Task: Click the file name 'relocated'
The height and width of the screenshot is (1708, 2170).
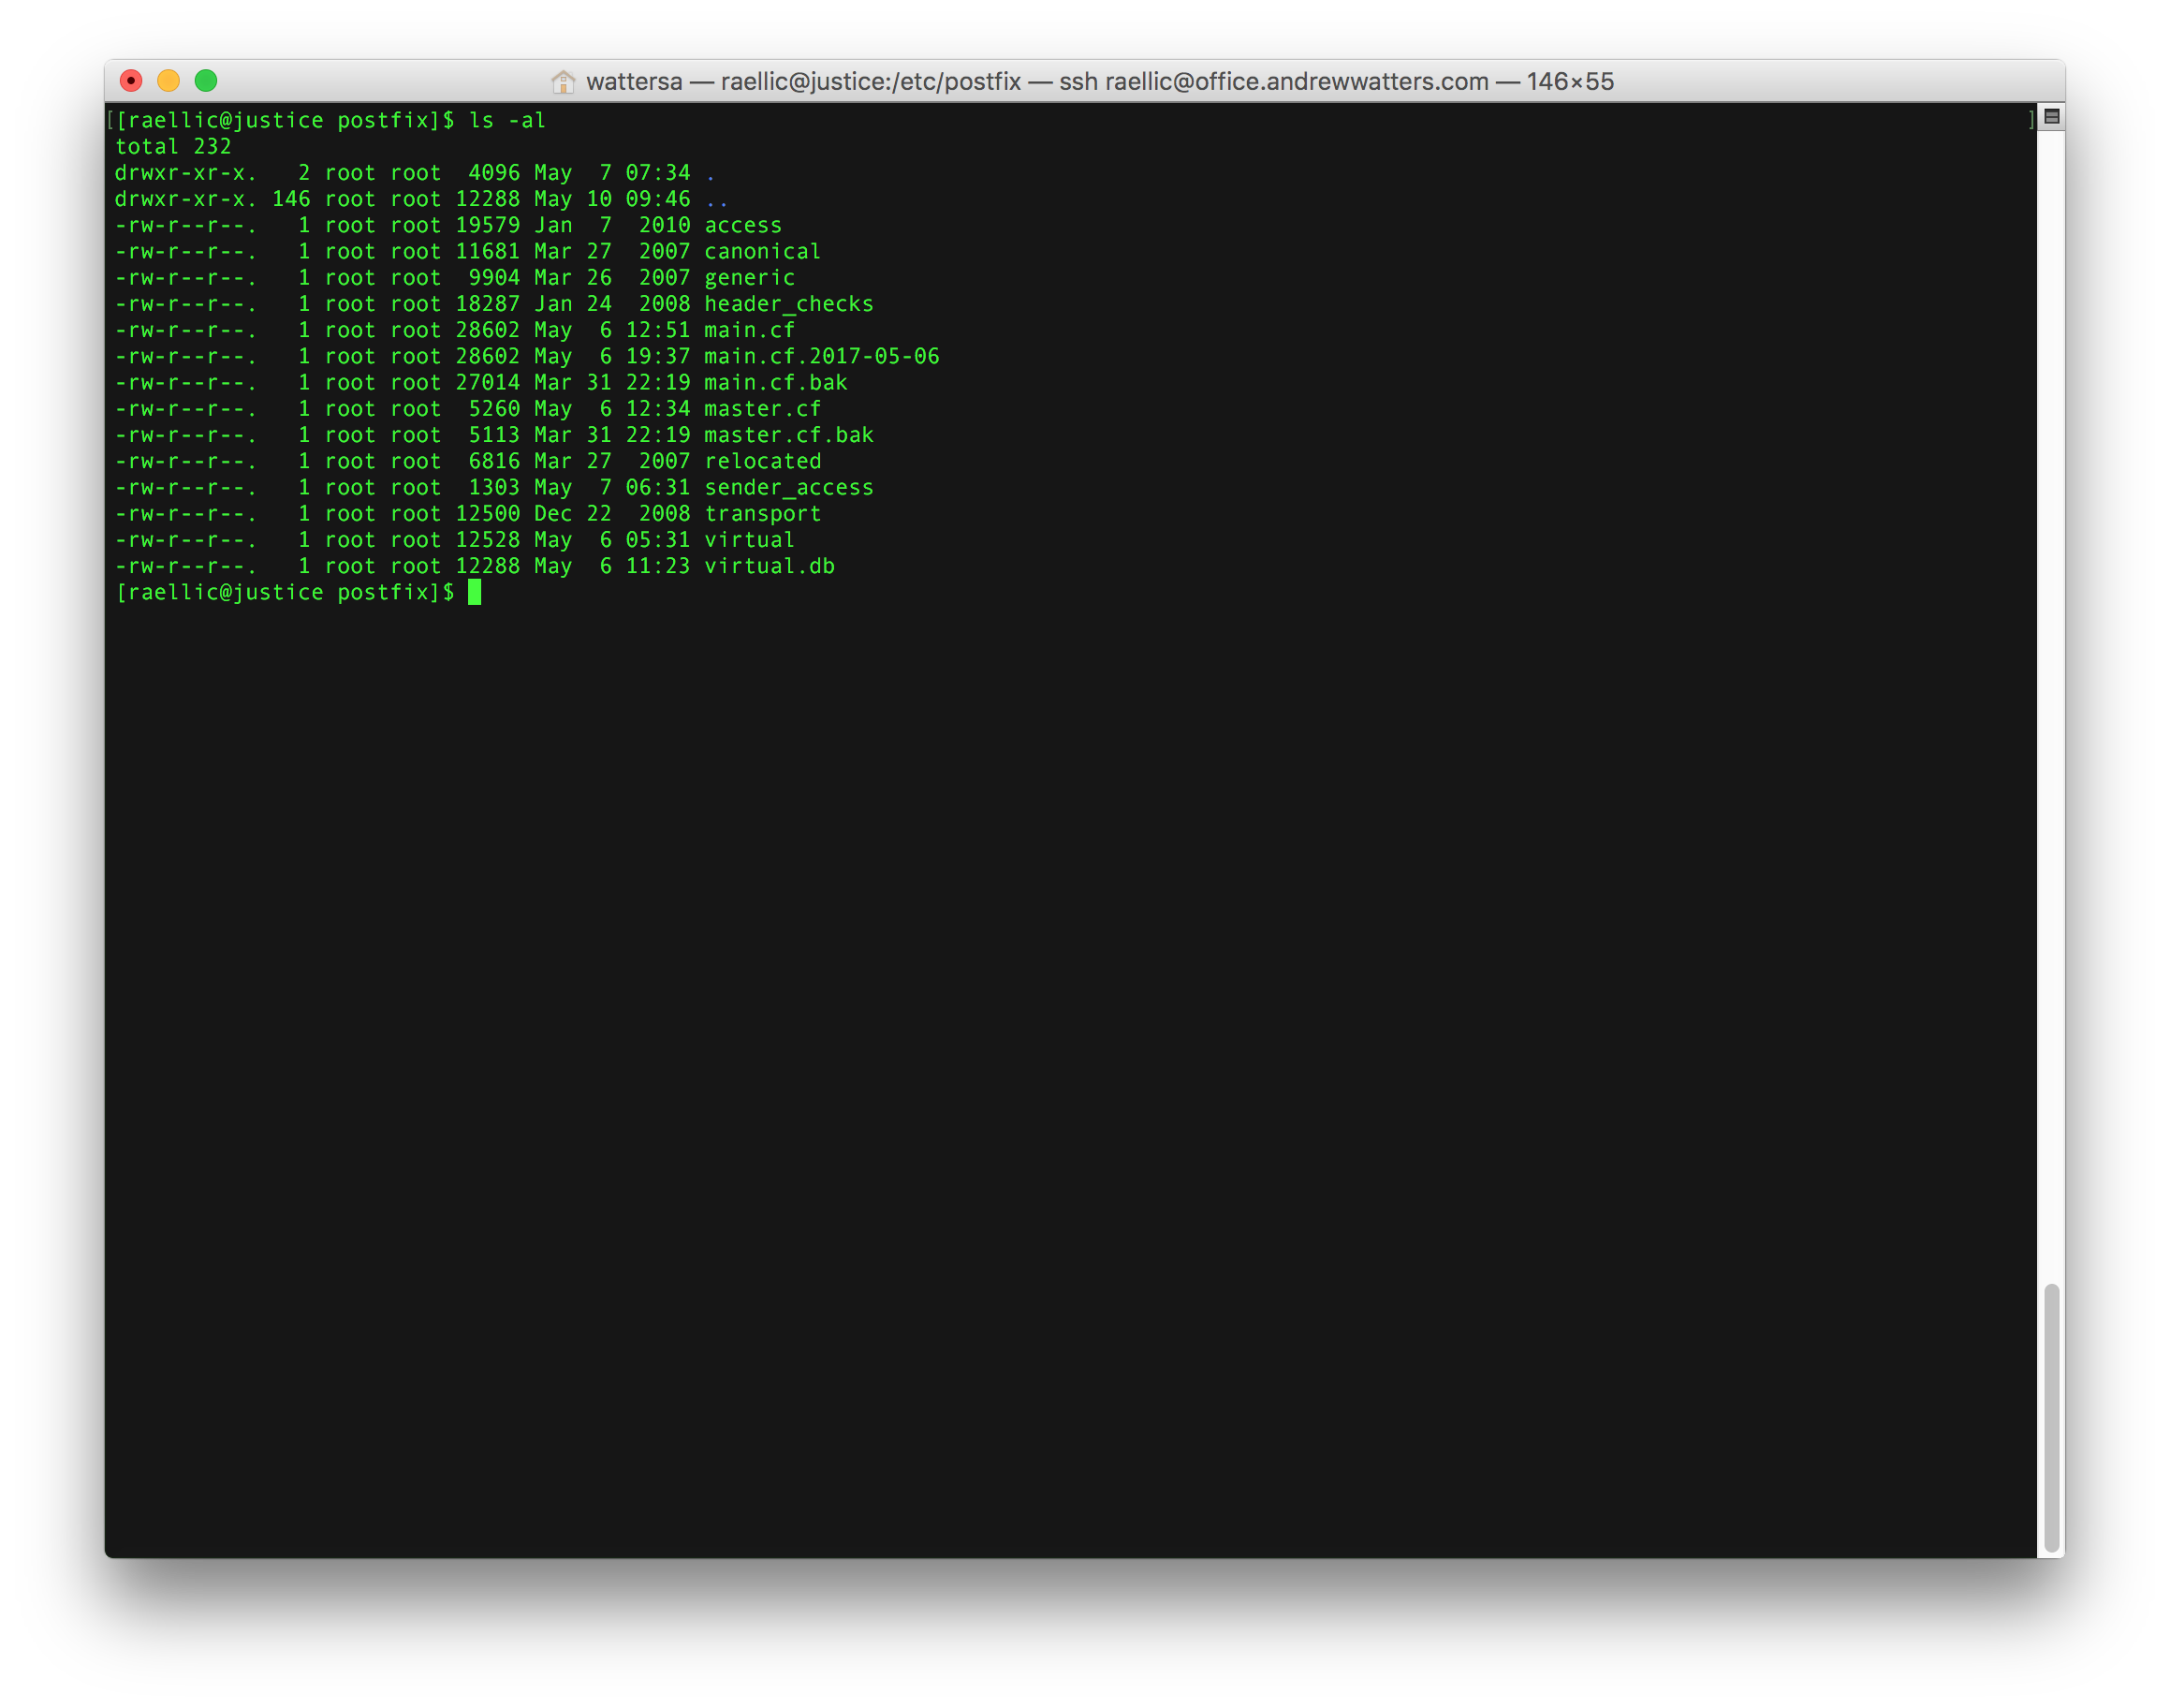Action: coord(763,462)
